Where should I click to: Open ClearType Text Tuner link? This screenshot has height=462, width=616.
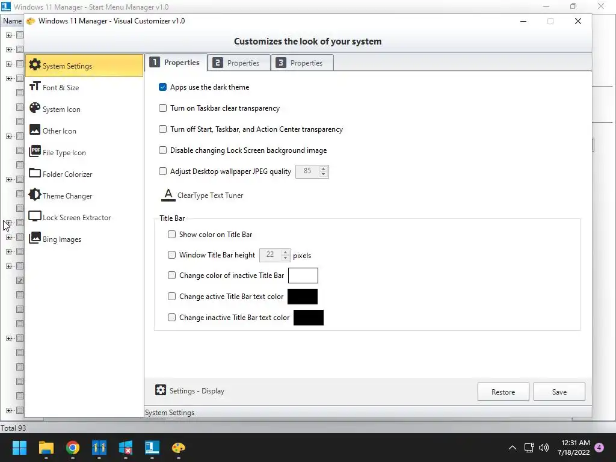point(210,196)
